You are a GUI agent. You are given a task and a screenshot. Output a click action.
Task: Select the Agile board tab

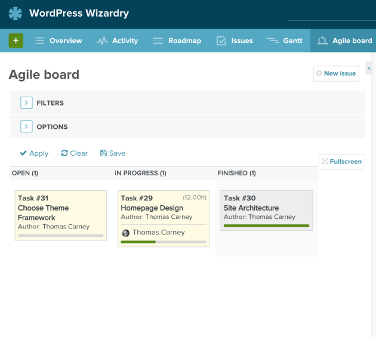pyautogui.click(x=344, y=41)
